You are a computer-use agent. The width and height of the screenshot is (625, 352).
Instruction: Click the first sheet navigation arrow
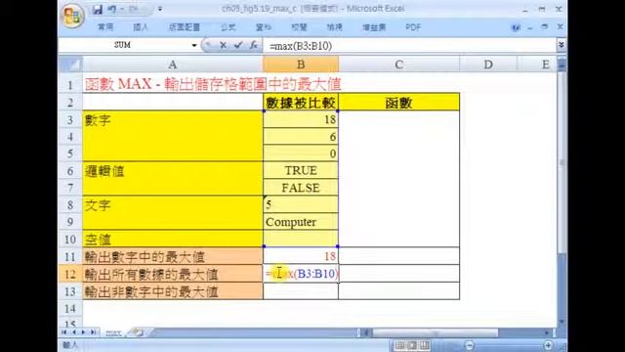click(64, 332)
